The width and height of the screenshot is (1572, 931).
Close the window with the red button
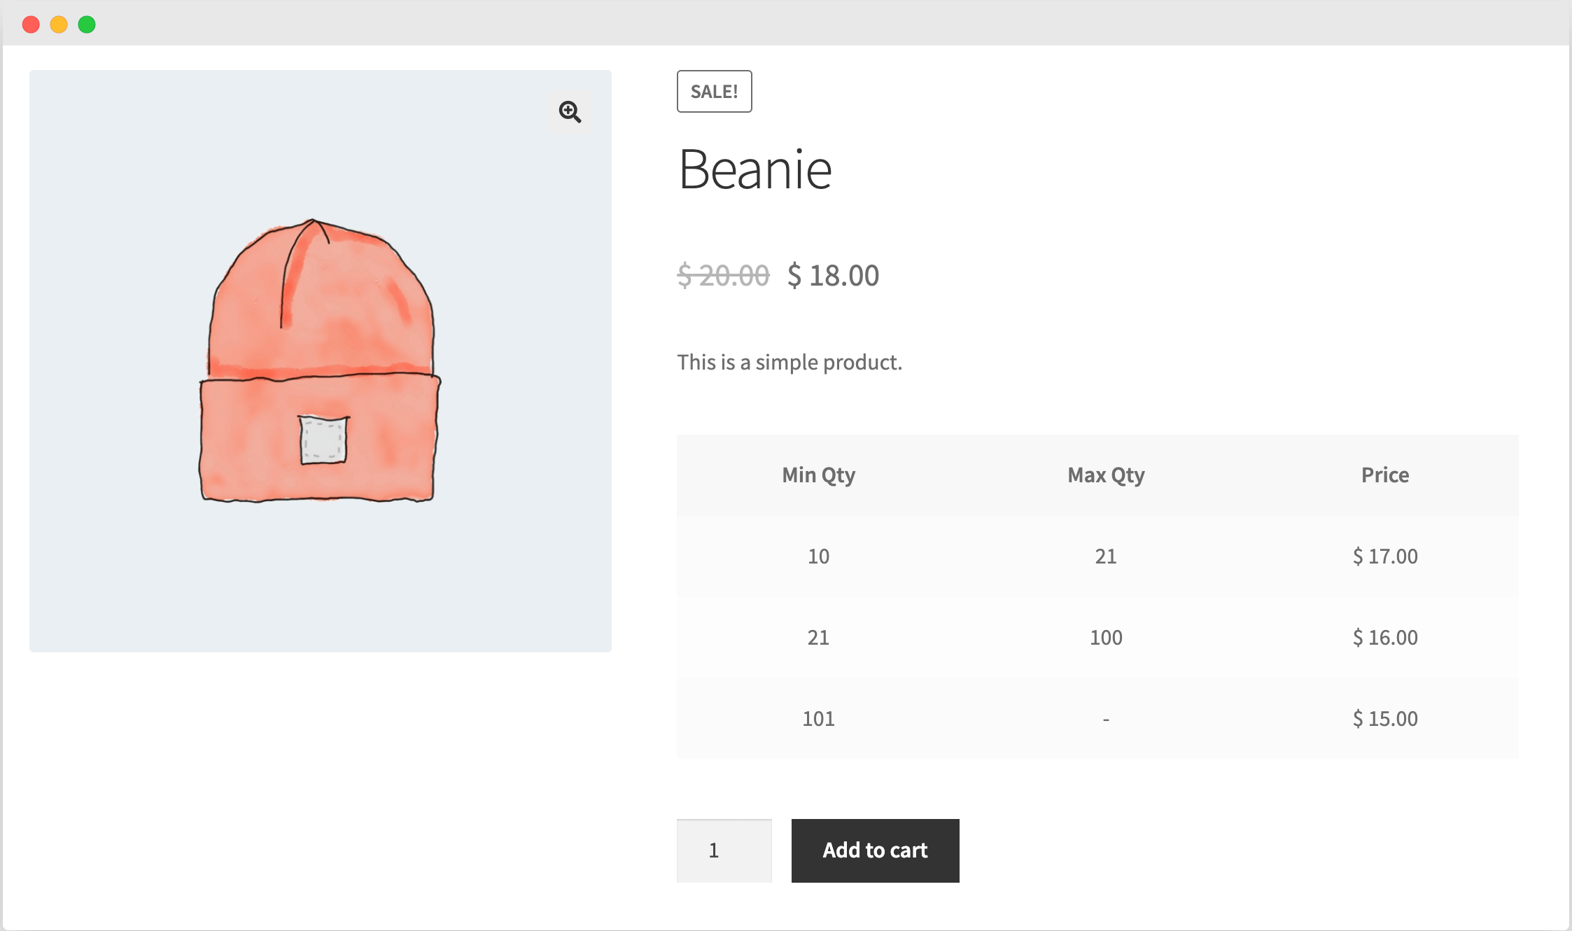pos(31,24)
